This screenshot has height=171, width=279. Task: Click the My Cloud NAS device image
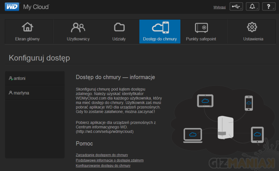225,127
